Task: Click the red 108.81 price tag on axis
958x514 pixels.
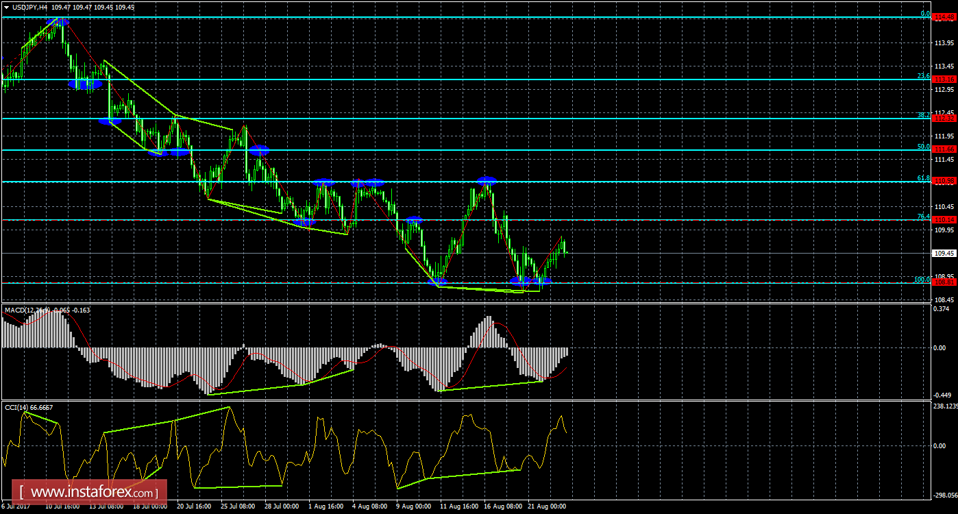Action: coord(944,281)
